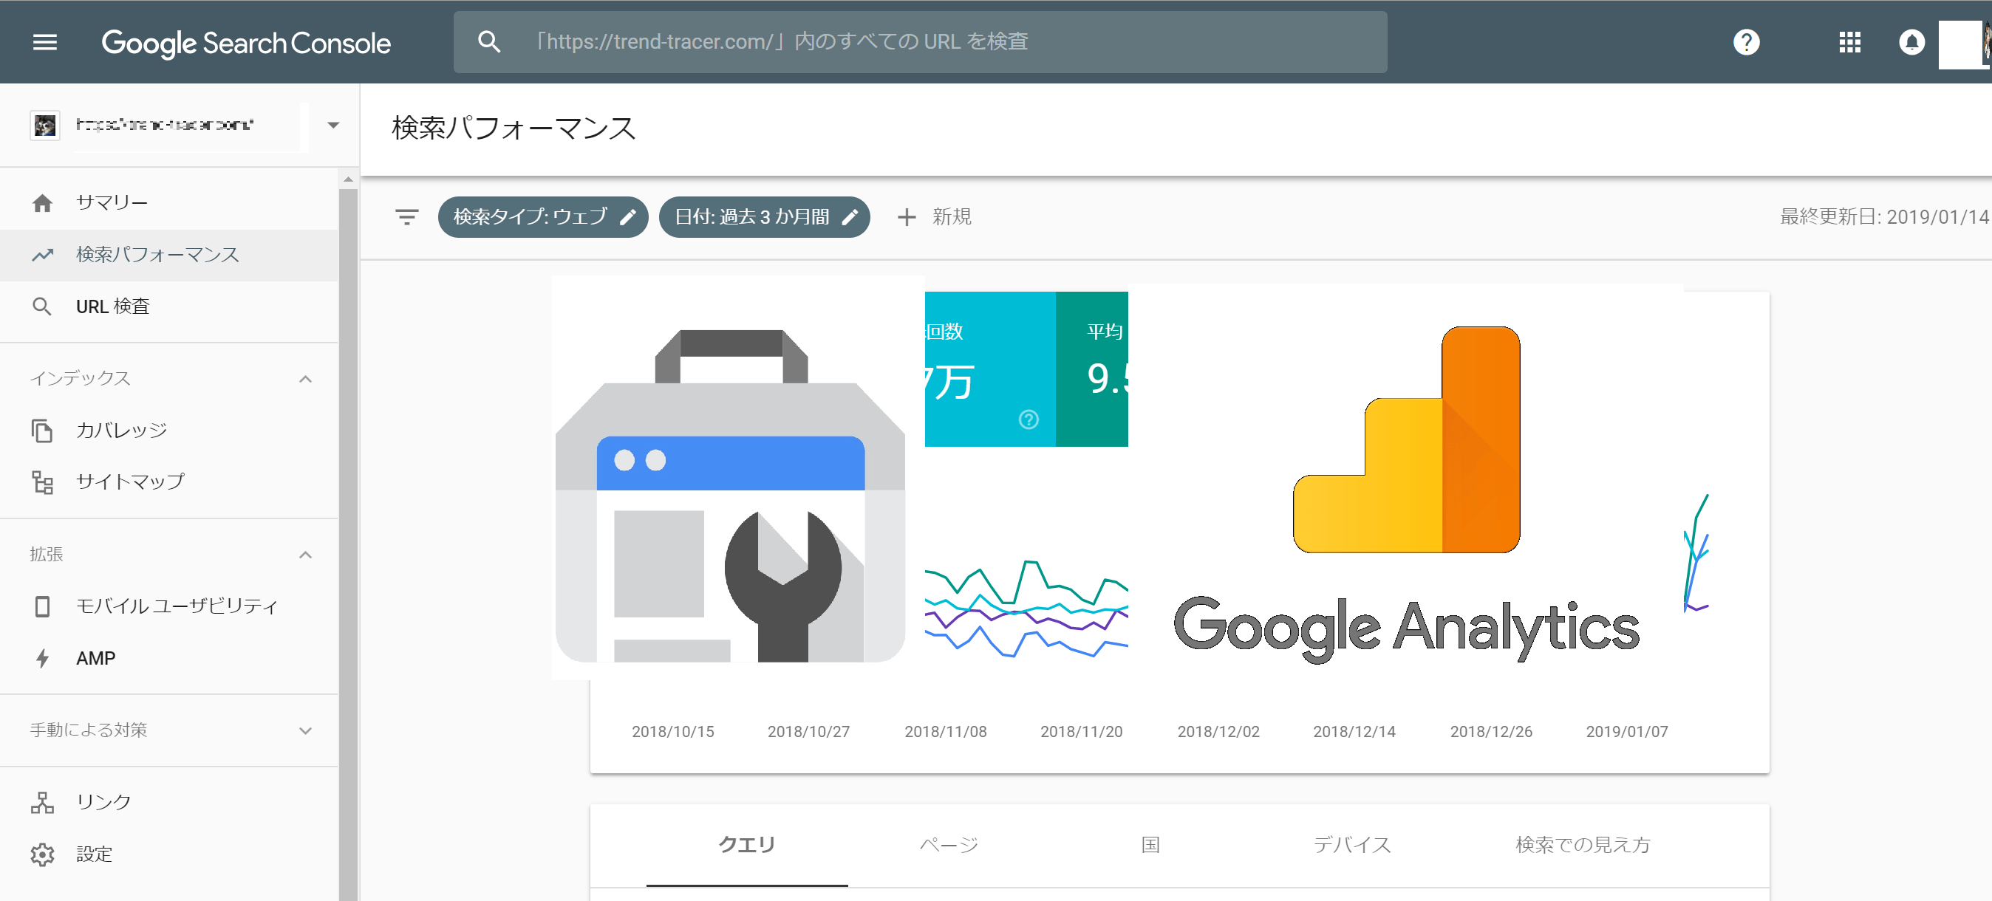This screenshot has height=901, width=1992.
Task: Click the 検索パフォーマンス page heading
Action: click(x=514, y=129)
